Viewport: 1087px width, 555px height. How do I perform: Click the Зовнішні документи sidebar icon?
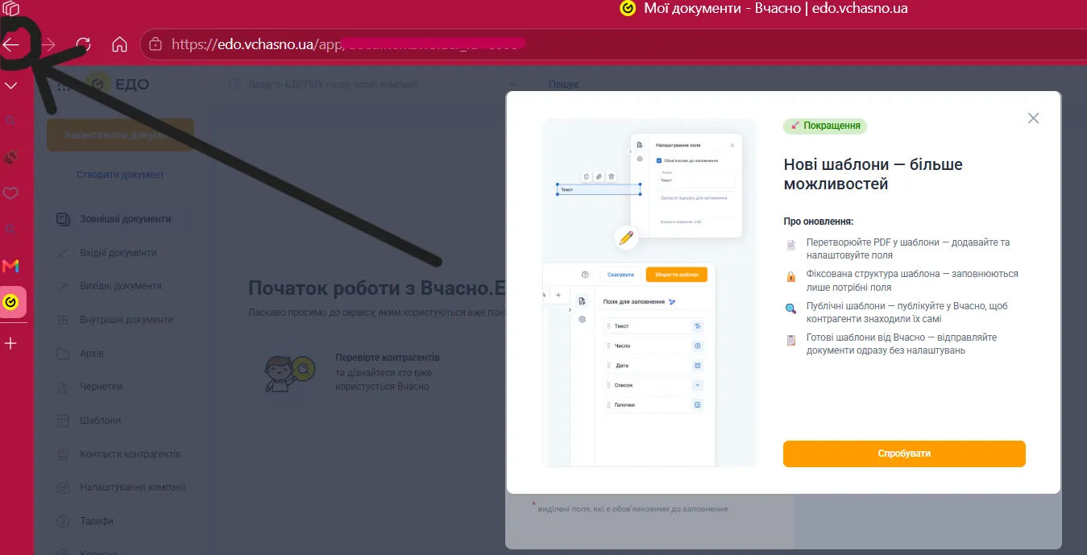click(63, 219)
